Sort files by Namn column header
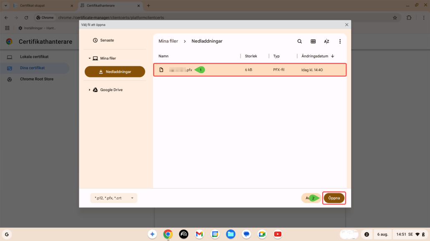The width and height of the screenshot is (430, 241). [164, 56]
